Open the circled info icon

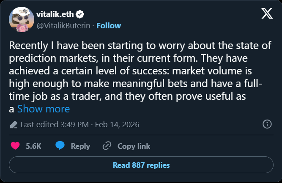(267, 124)
